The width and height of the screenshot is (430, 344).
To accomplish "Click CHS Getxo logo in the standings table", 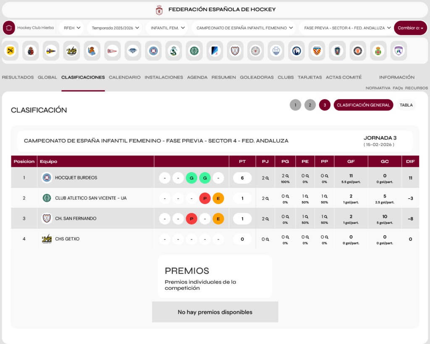I will click(x=47, y=239).
